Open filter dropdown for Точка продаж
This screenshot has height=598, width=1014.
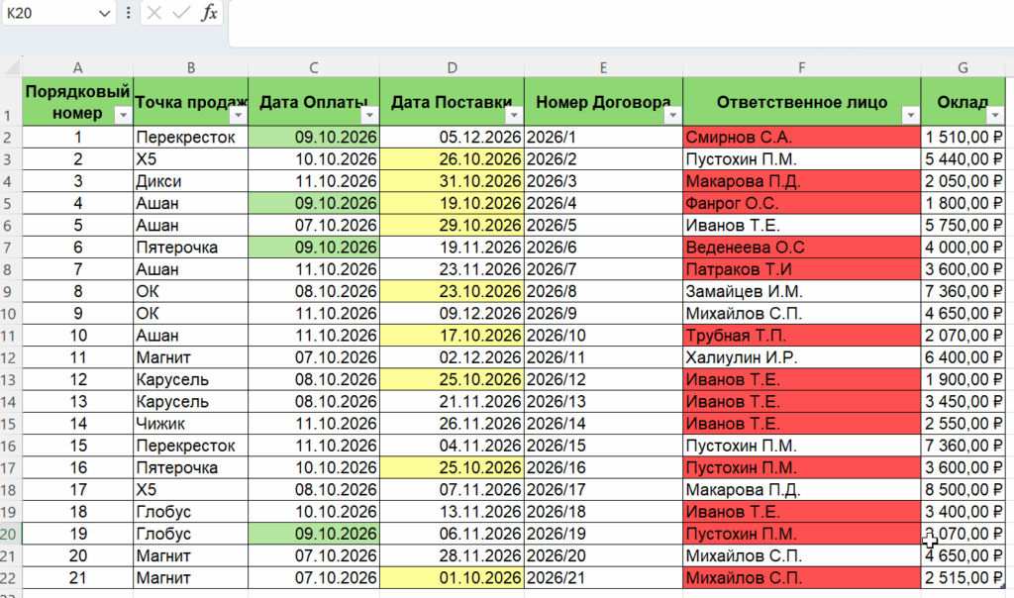point(238,115)
